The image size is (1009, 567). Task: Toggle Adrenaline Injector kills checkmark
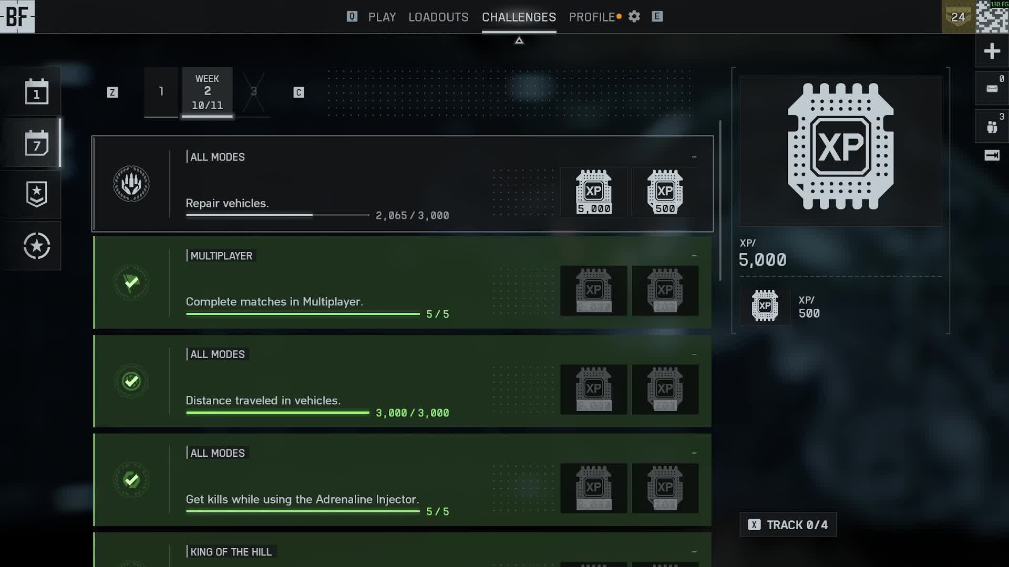pos(131,480)
